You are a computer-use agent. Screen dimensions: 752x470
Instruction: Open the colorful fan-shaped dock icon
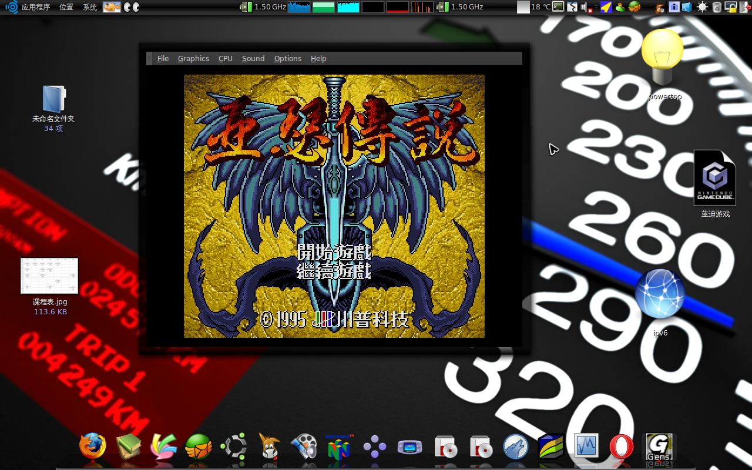164,446
